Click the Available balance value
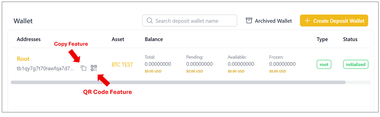 tap(241, 64)
